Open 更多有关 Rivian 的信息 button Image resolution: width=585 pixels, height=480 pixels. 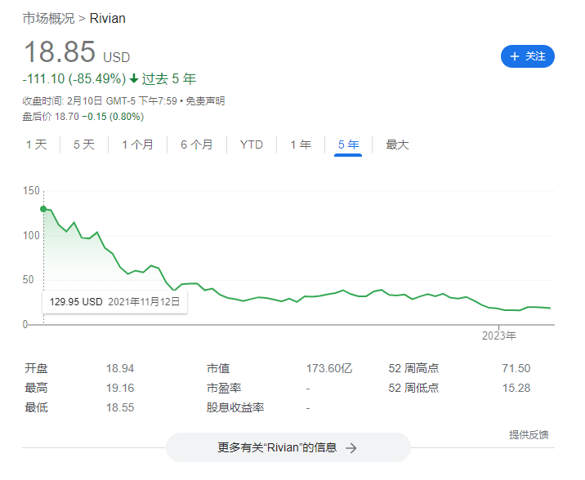[x=288, y=447]
